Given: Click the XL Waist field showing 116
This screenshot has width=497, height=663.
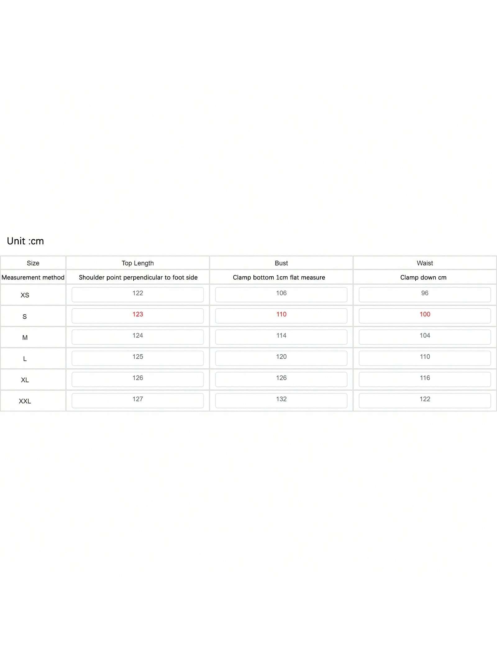Looking at the screenshot, I should (x=425, y=379).
